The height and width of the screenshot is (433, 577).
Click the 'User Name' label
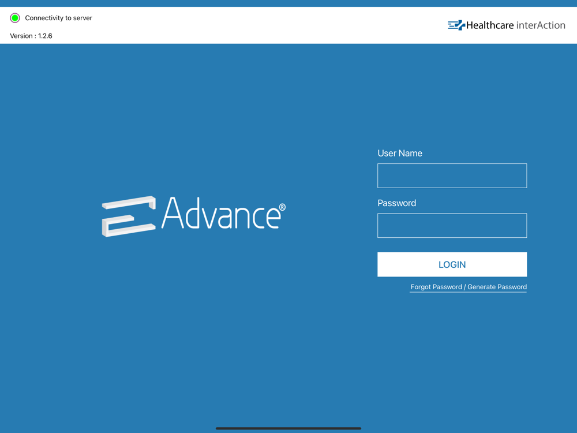[400, 153]
